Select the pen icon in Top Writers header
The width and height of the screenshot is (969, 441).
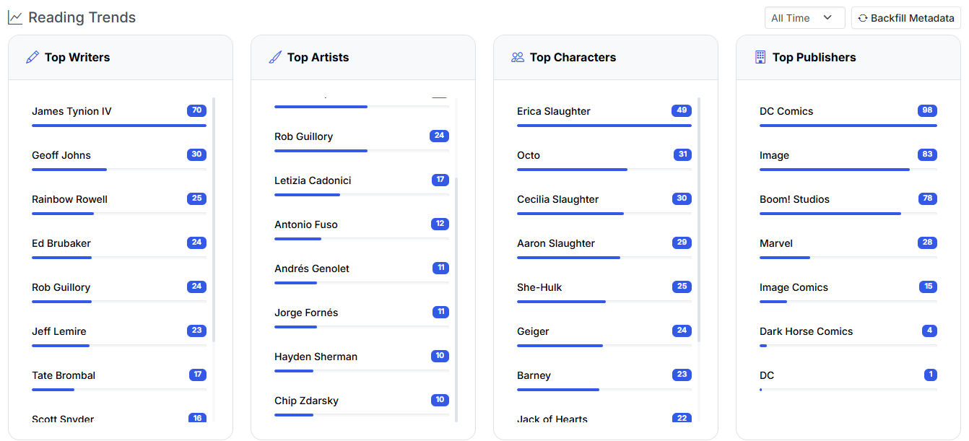(32, 57)
